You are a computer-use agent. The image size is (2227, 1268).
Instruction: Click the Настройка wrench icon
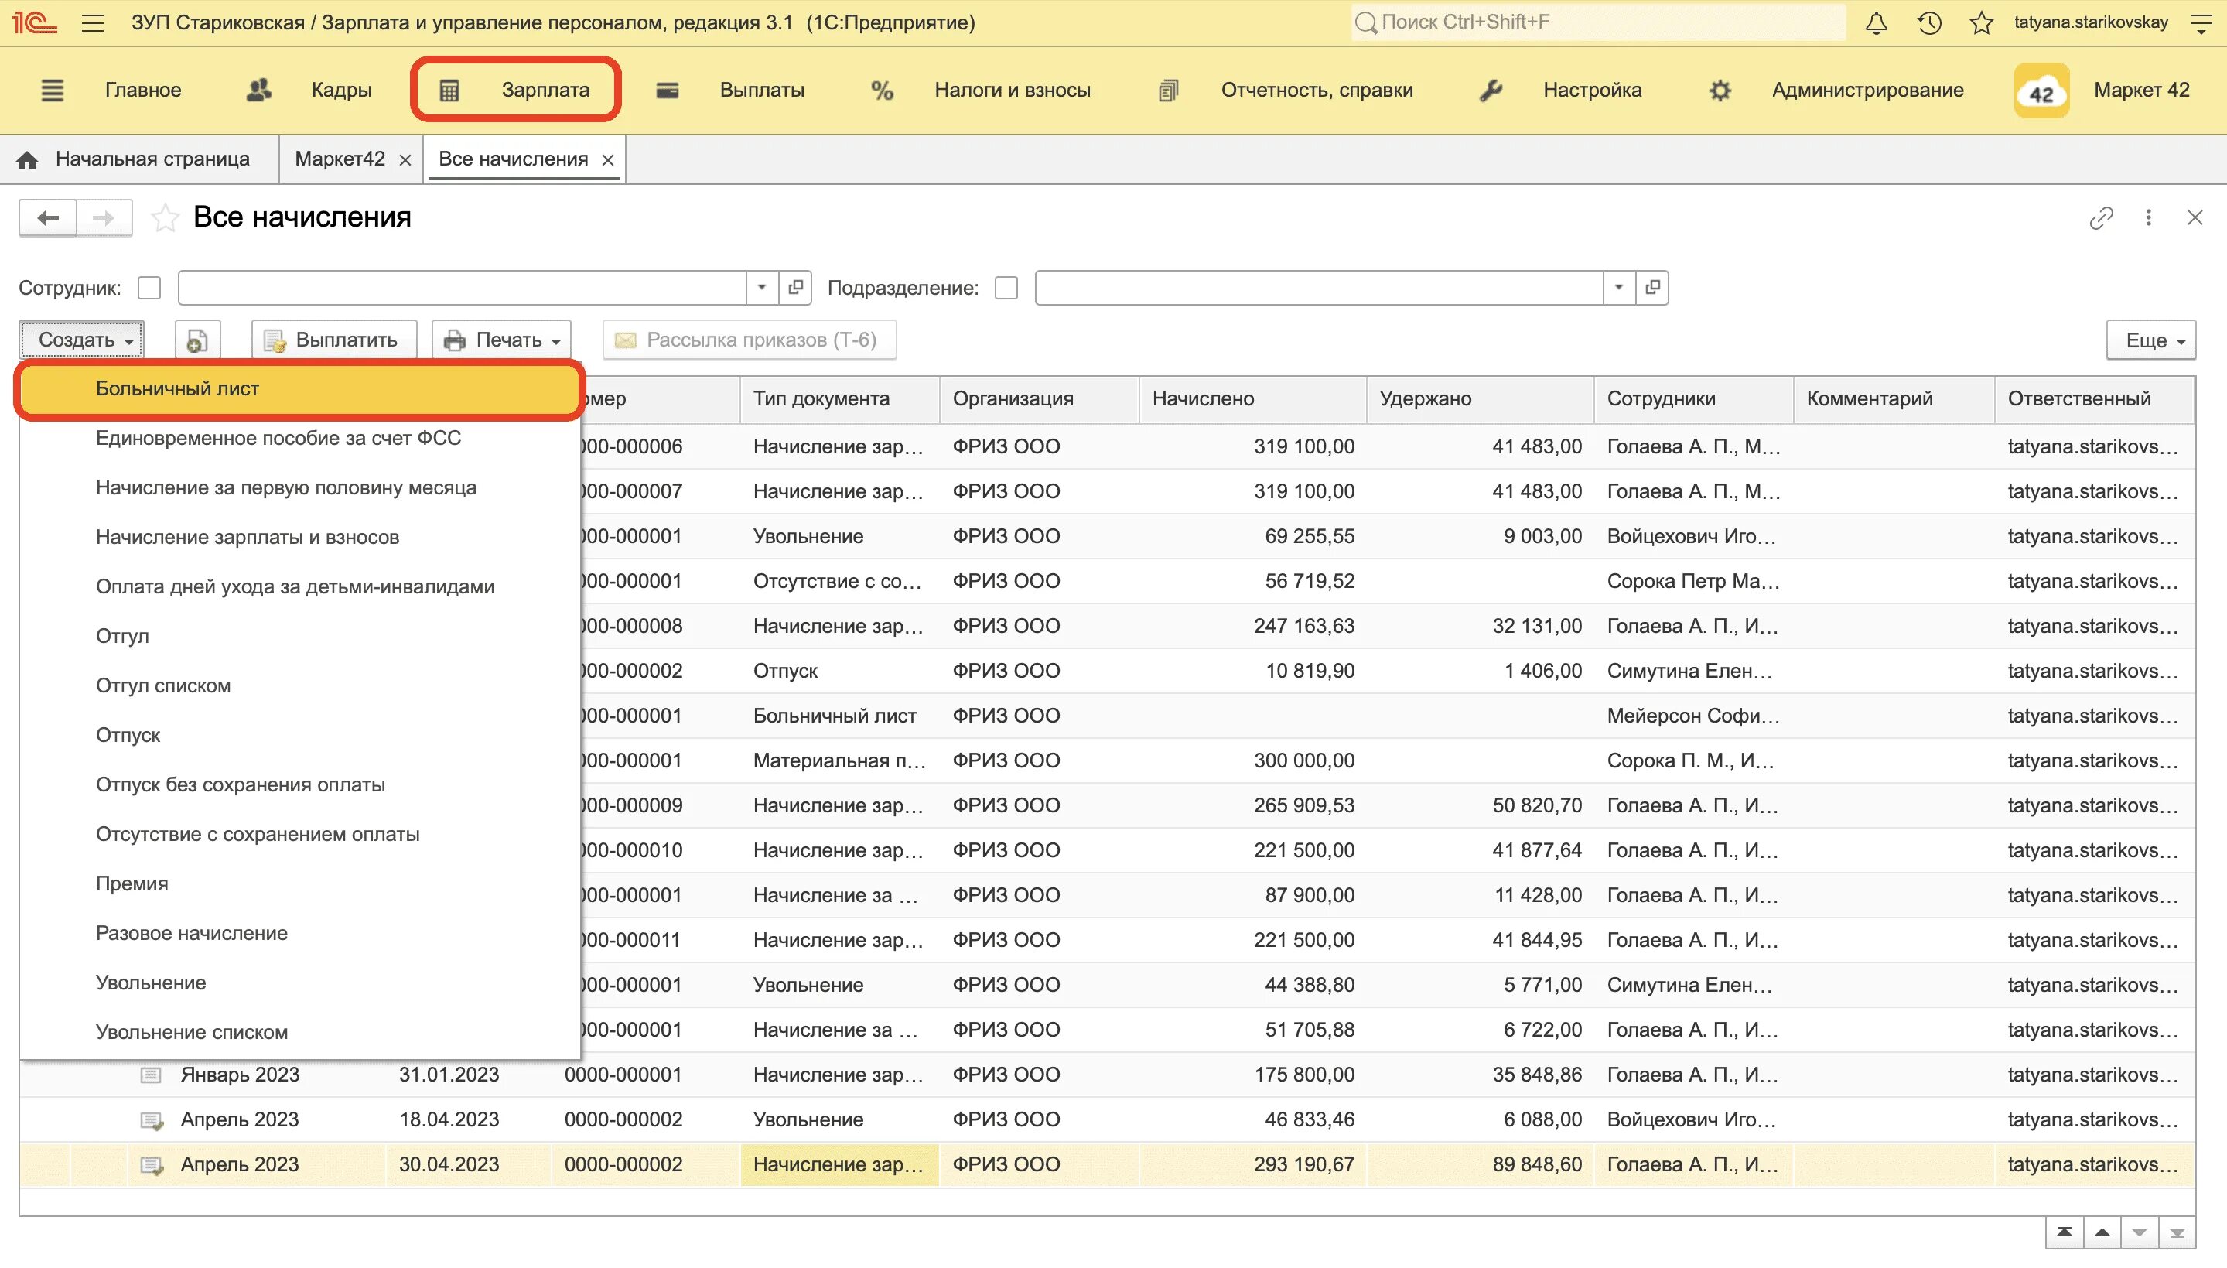1491,91
